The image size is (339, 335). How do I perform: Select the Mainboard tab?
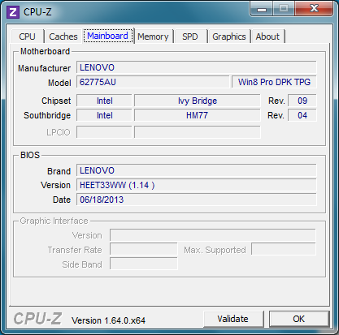tap(108, 36)
